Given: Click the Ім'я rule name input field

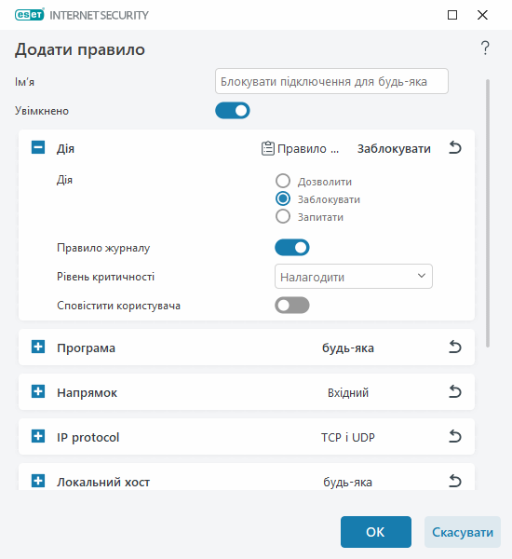Looking at the screenshot, I should (x=331, y=81).
